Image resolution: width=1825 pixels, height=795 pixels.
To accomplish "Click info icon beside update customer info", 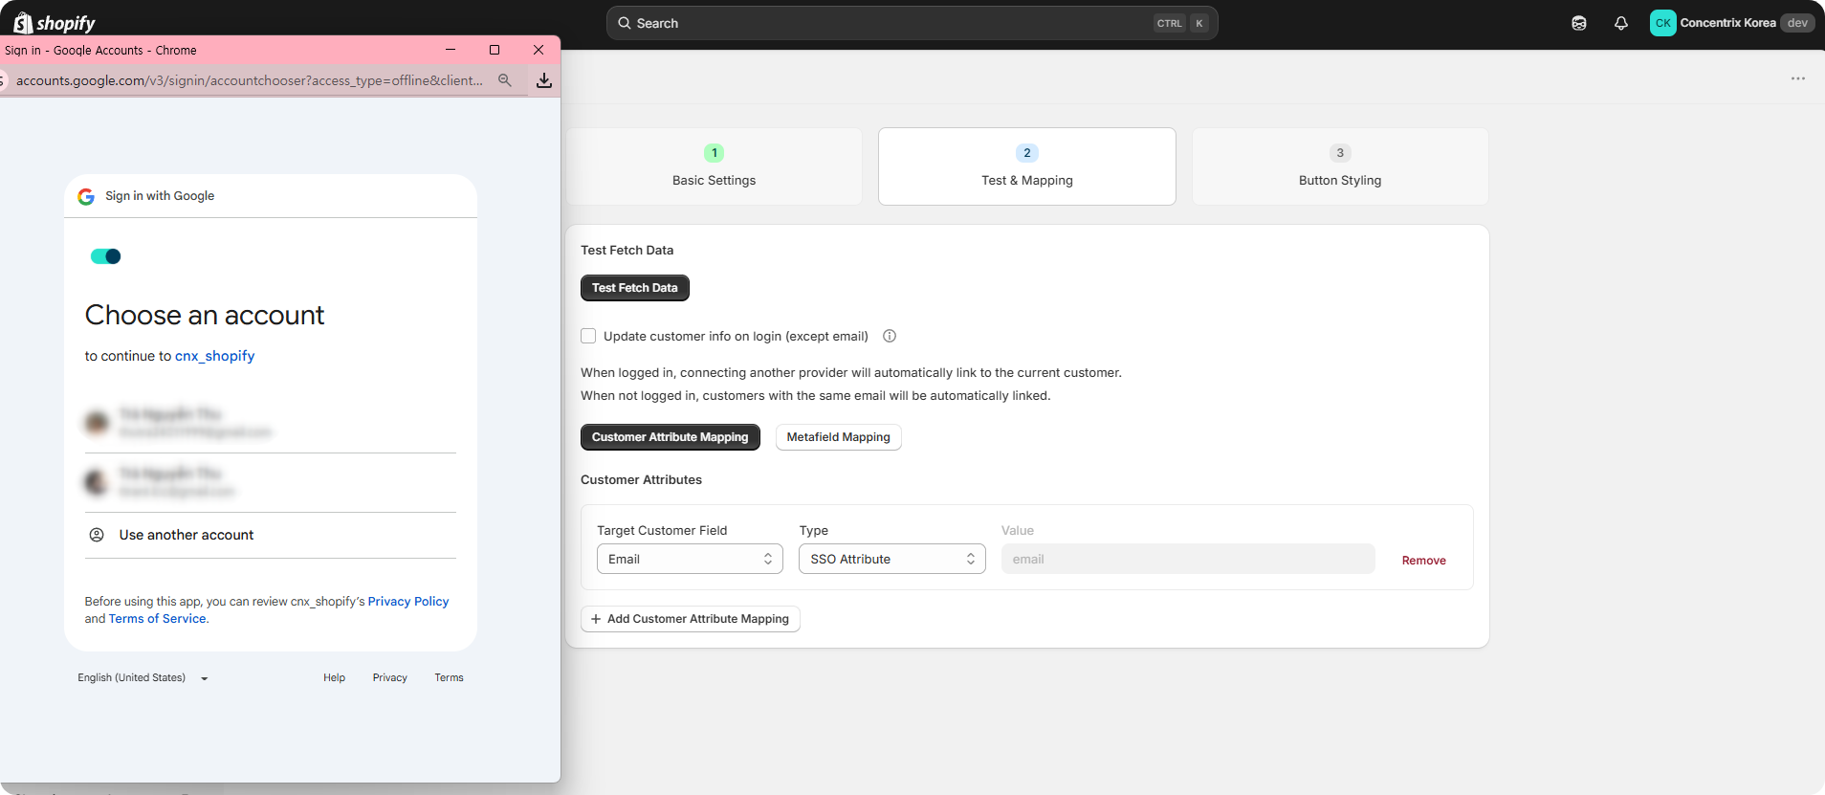I will coord(890,336).
